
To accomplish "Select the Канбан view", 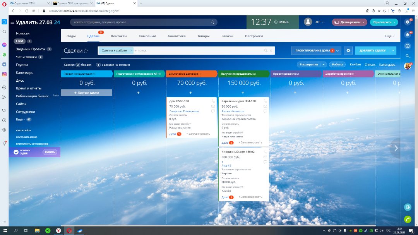I will coord(355,65).
